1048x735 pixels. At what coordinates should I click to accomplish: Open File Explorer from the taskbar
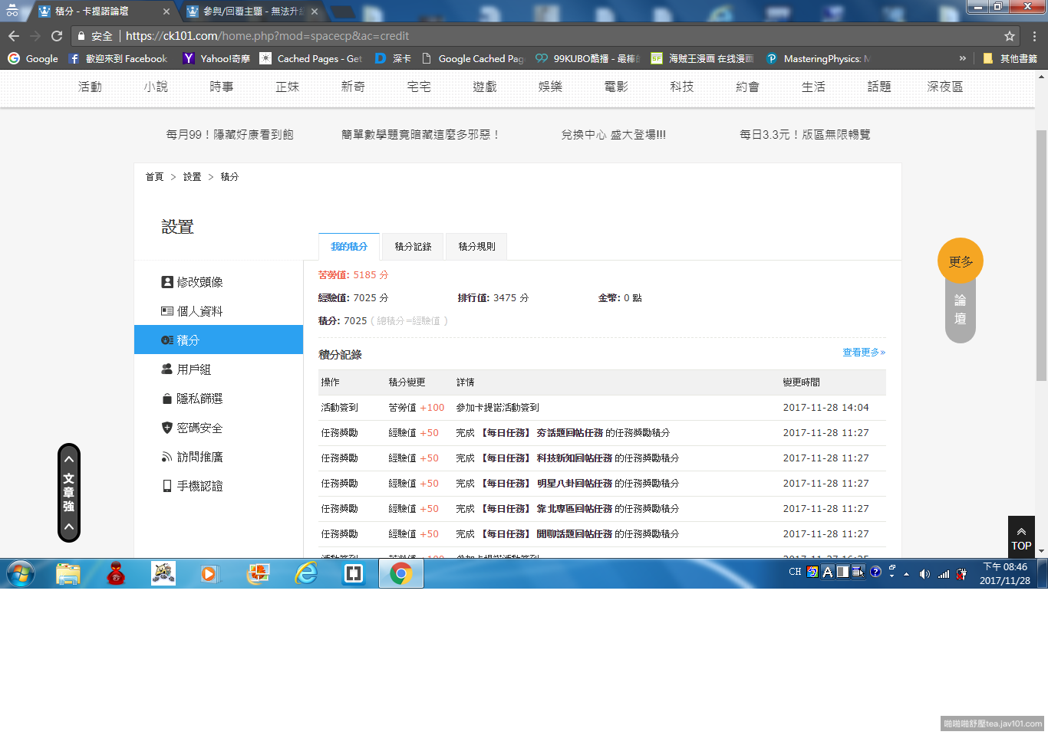pos(68,573)
